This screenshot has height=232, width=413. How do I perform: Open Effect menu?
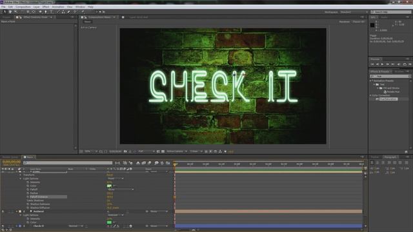pos(46,7)
